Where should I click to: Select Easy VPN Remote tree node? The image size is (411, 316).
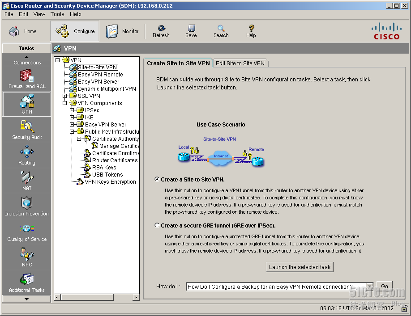[100, 75]
